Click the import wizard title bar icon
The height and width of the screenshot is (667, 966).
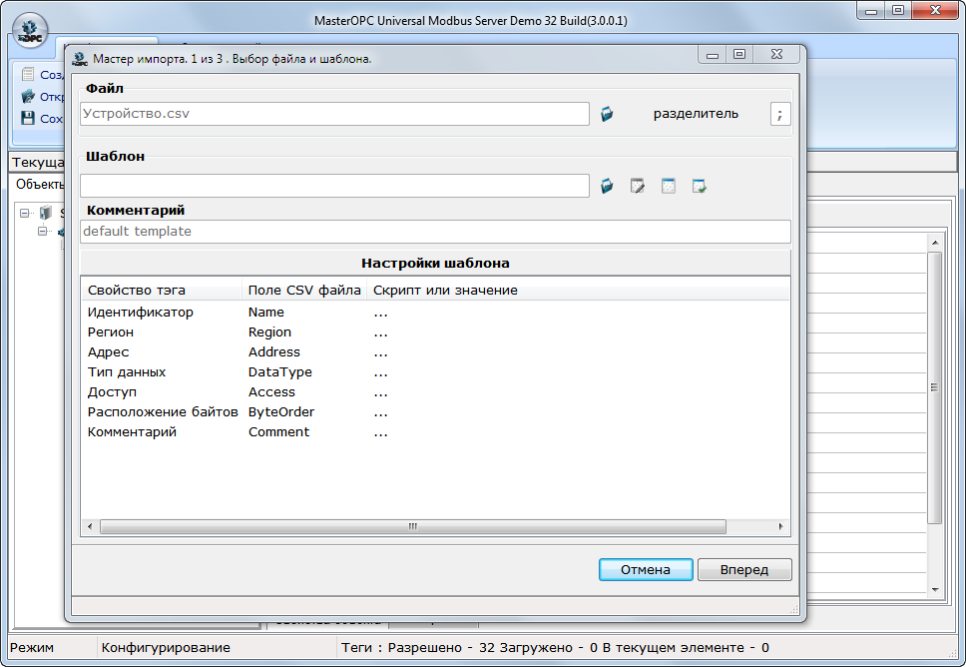tap(80, 59)
